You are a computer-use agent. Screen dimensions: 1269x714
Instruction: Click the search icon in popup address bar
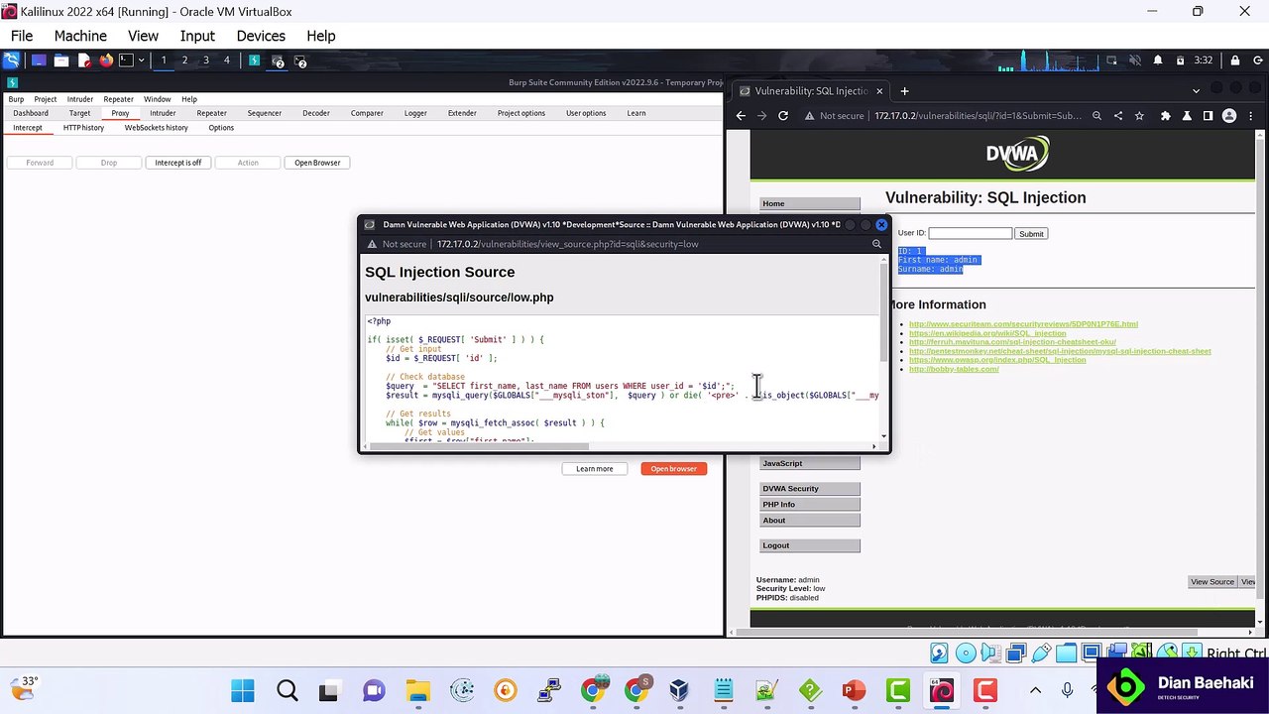click(x=876, y=244)
